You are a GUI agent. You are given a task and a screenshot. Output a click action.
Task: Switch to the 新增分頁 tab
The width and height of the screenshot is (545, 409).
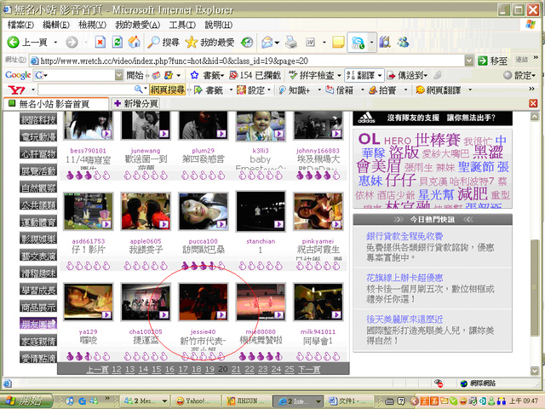coord(136,103)
